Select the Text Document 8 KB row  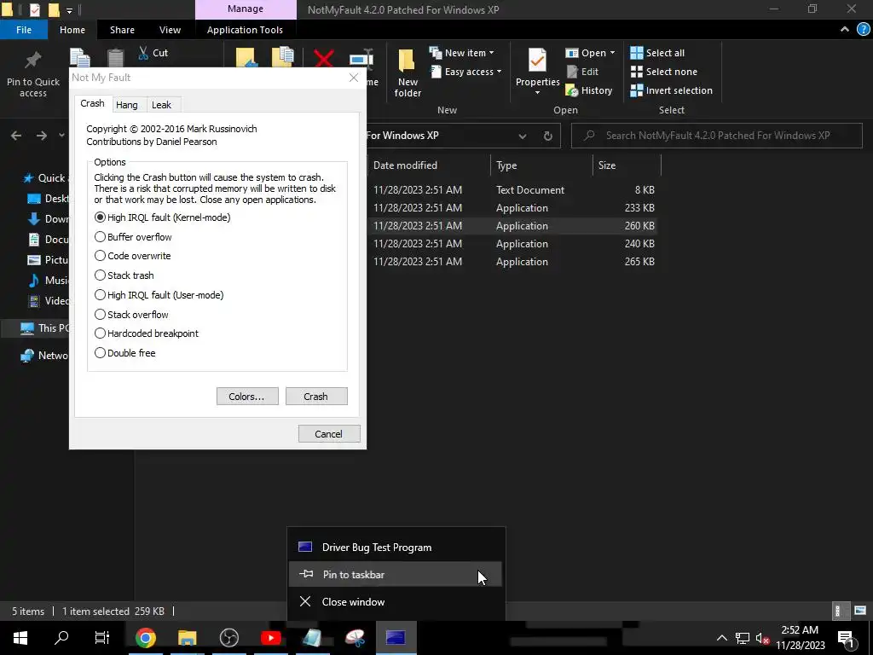pos(513,190)
